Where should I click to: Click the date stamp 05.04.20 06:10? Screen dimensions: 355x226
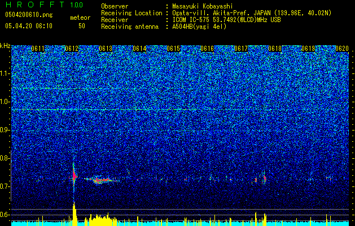pos(29,26)
